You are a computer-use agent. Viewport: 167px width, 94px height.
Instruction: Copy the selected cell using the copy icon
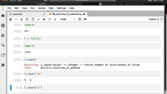27,19
